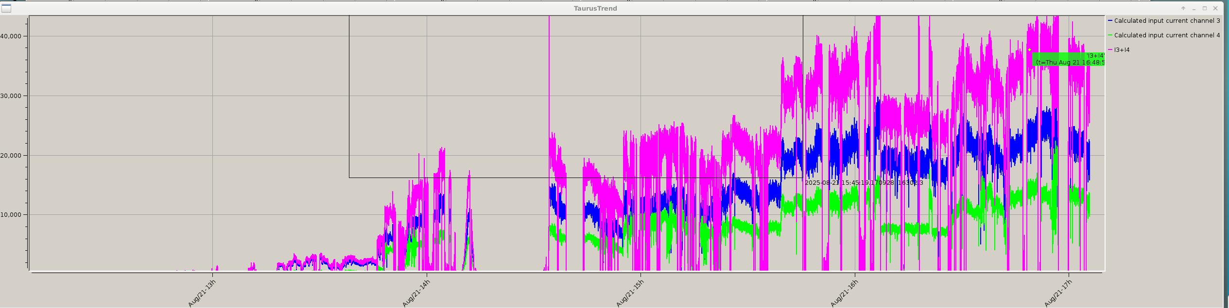Click the green I3+I4 picker tooltip
The width and height of the screenshot is (1229, 308).
tap(1068, 59)
